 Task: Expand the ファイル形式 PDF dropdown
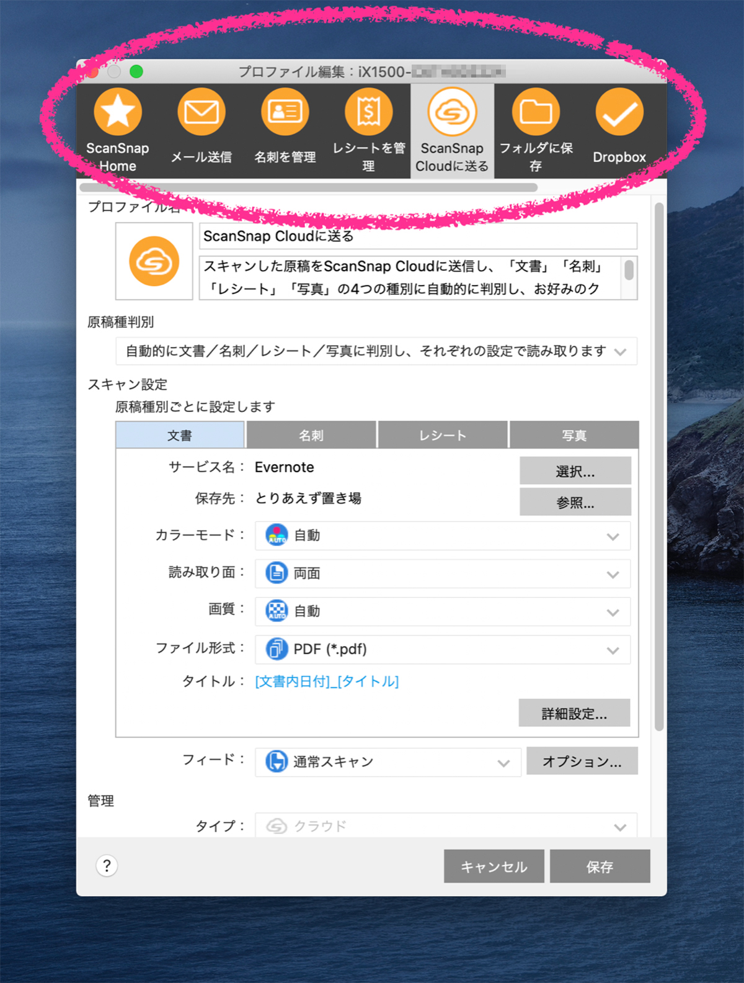click(x=443, y=650)
